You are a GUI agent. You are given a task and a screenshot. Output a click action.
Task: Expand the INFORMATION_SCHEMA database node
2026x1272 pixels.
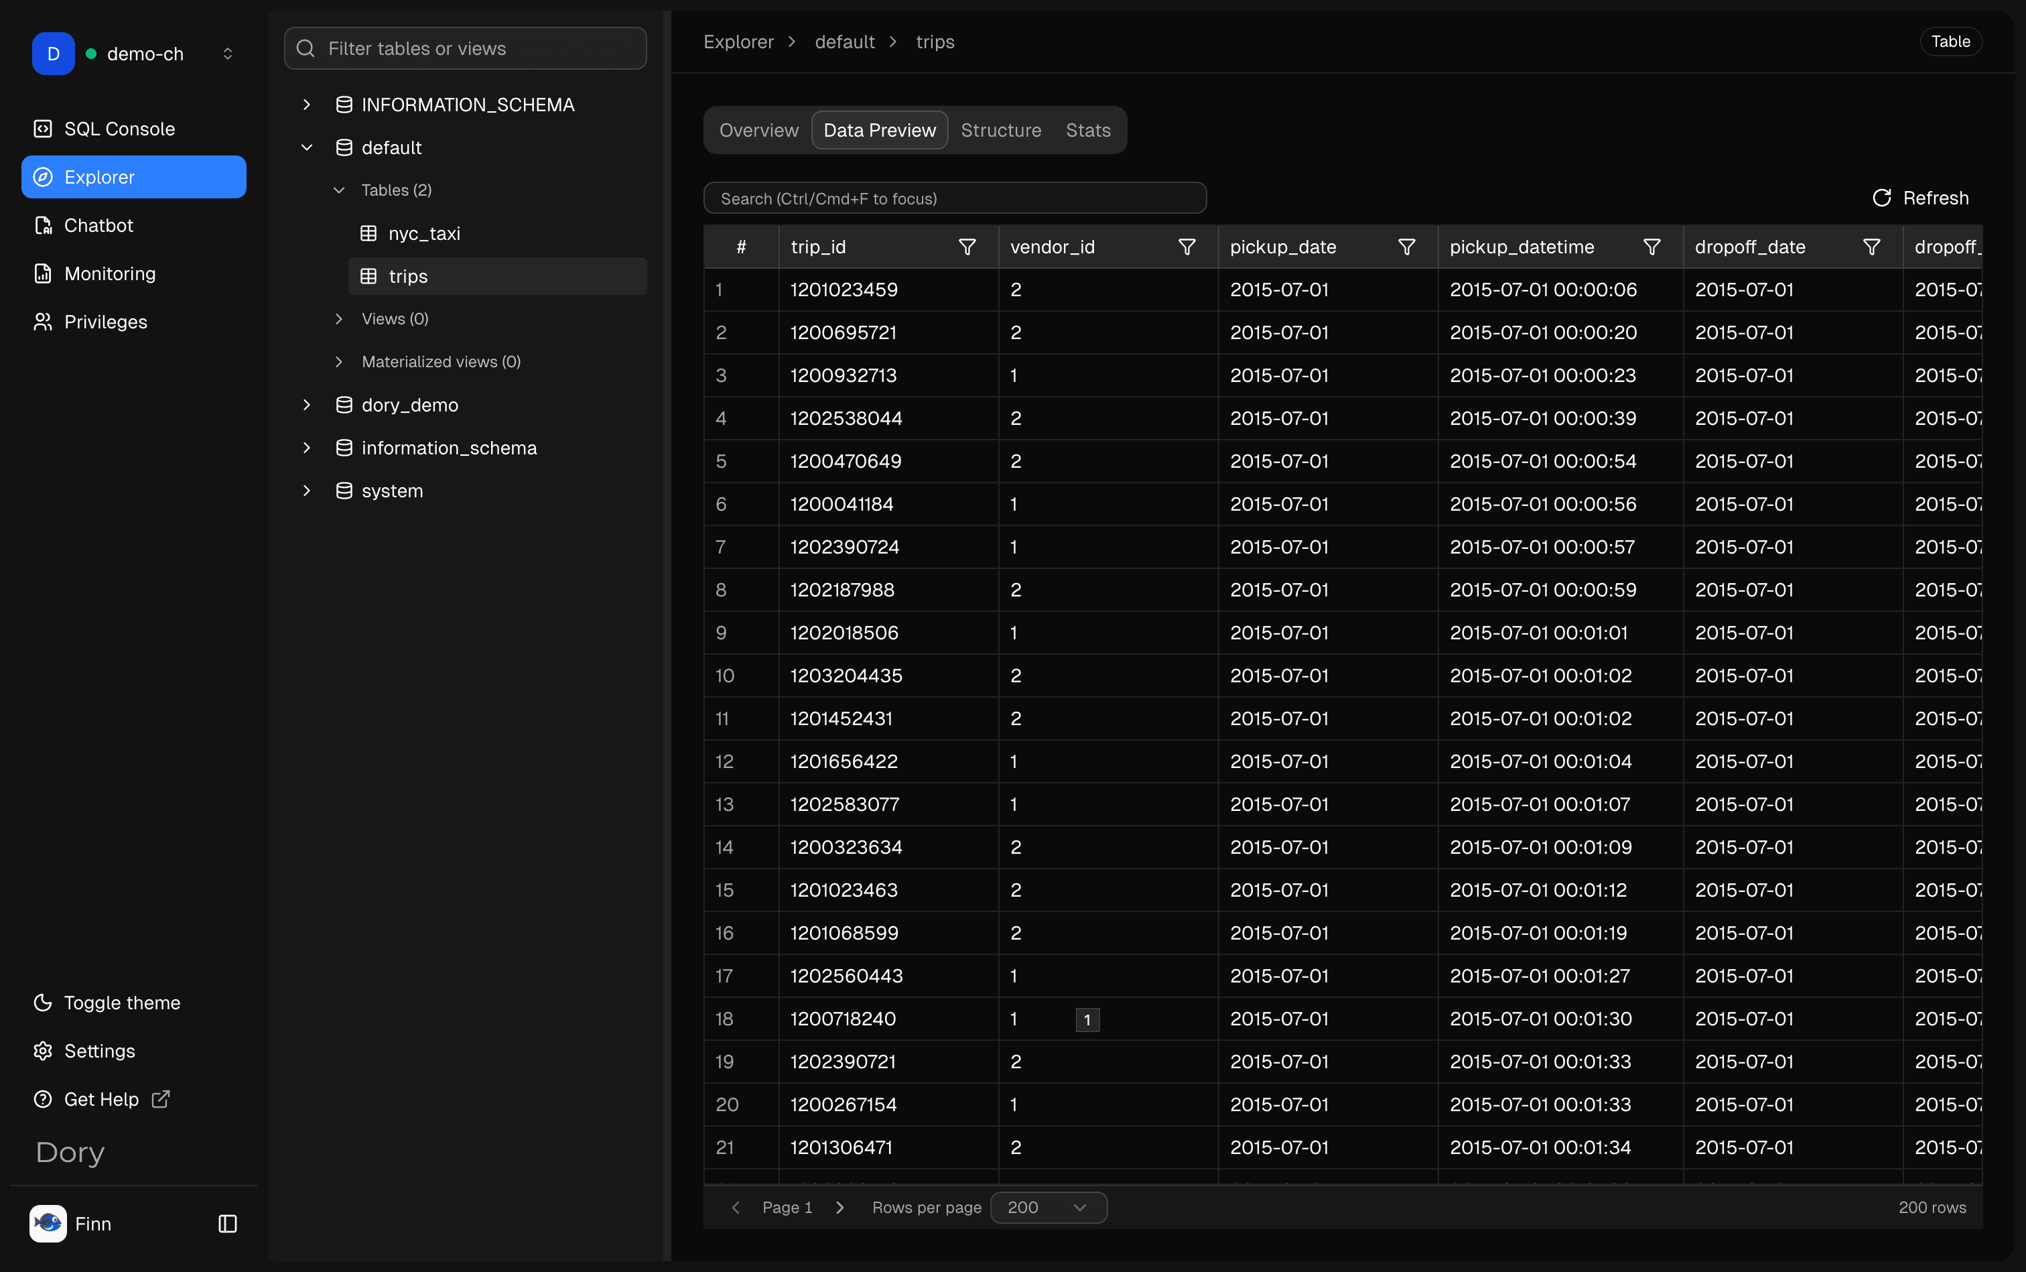tap(307, 105)
